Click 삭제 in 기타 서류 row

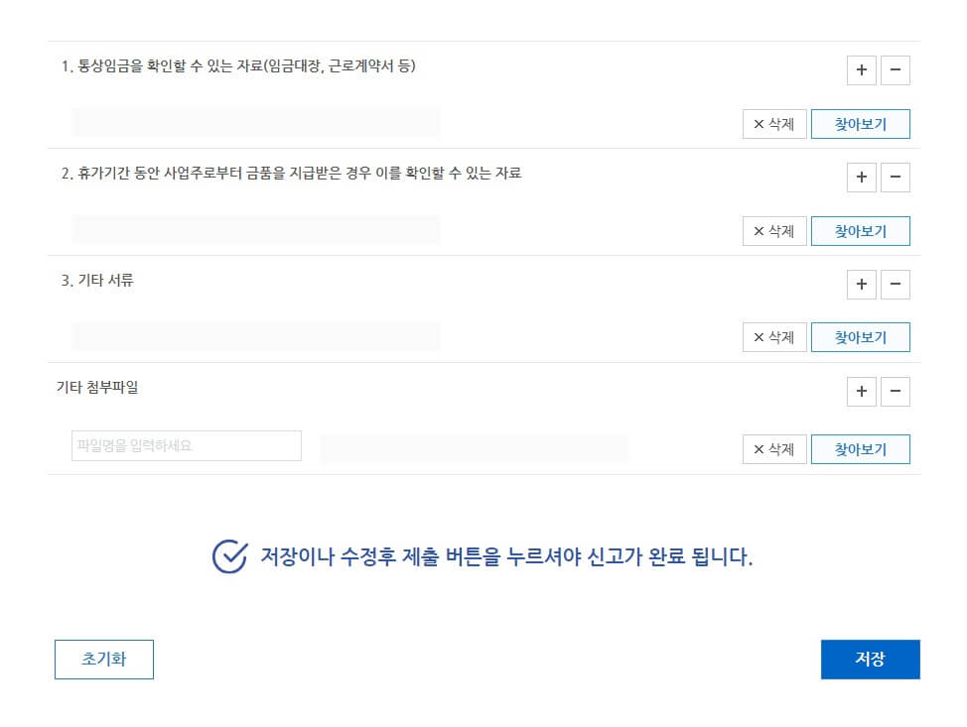click(x=774, y=337)
